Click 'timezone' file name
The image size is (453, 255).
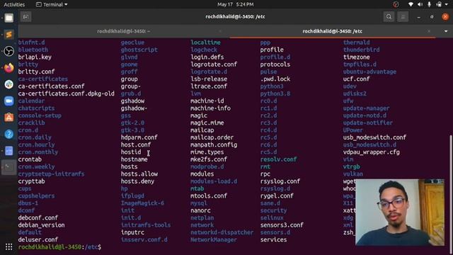point(357,57)
